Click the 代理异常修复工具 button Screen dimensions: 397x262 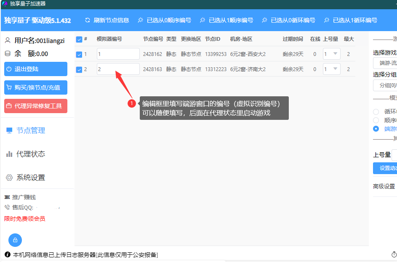coord(36,106)
